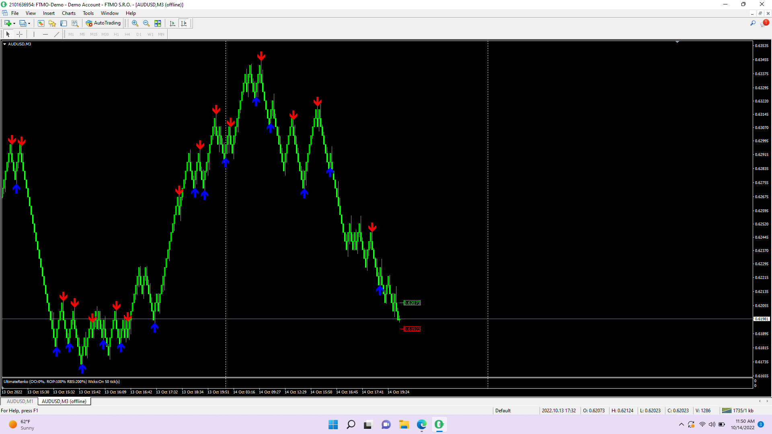Zoom in on the chart
This screenshot has width=772, height=434.
point(135,23)
